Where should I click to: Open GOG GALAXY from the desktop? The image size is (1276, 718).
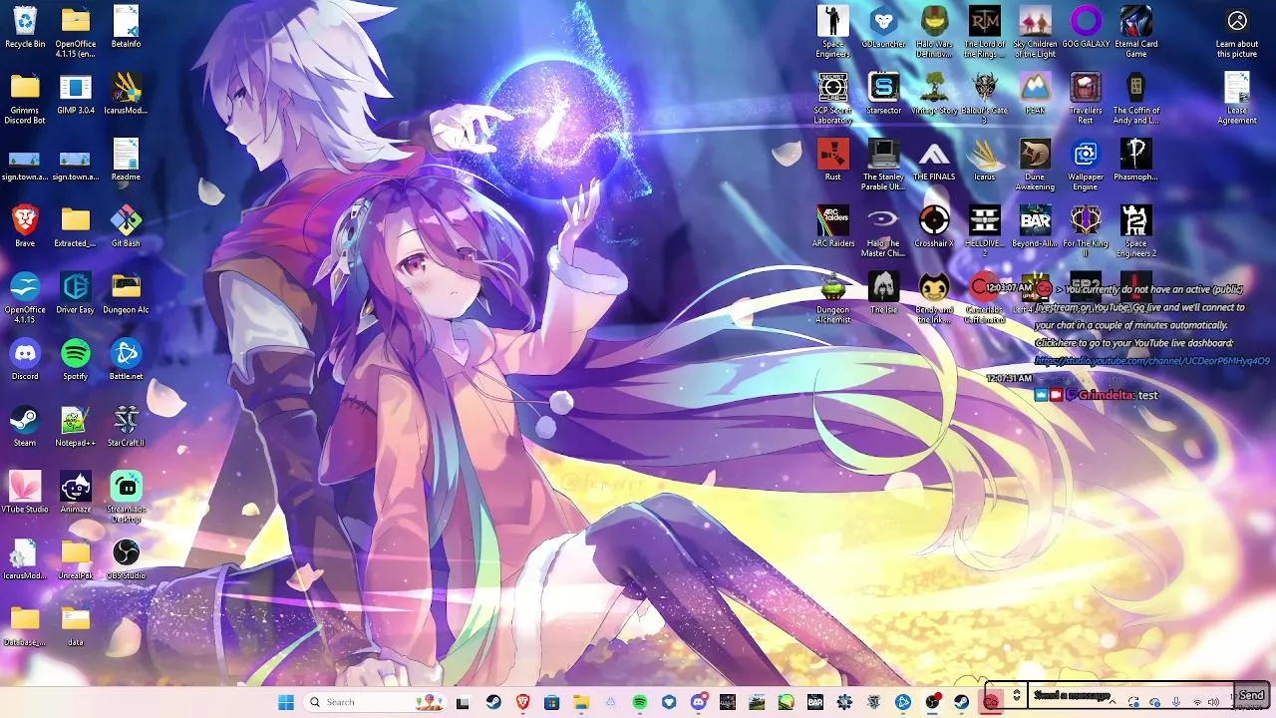pyautogui.click(x=1086, y=27)
